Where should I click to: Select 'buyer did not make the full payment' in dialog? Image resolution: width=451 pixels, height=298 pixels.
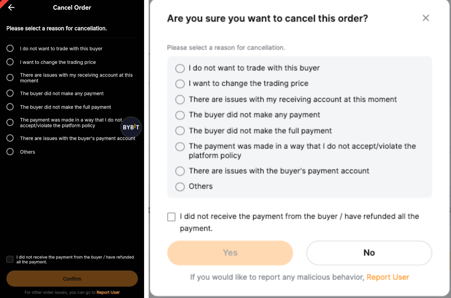point(180,131)
